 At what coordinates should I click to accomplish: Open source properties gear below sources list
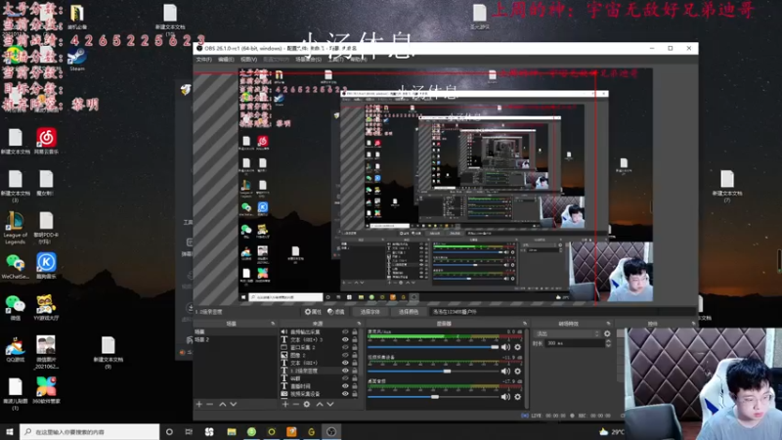[x=307, y=404]
